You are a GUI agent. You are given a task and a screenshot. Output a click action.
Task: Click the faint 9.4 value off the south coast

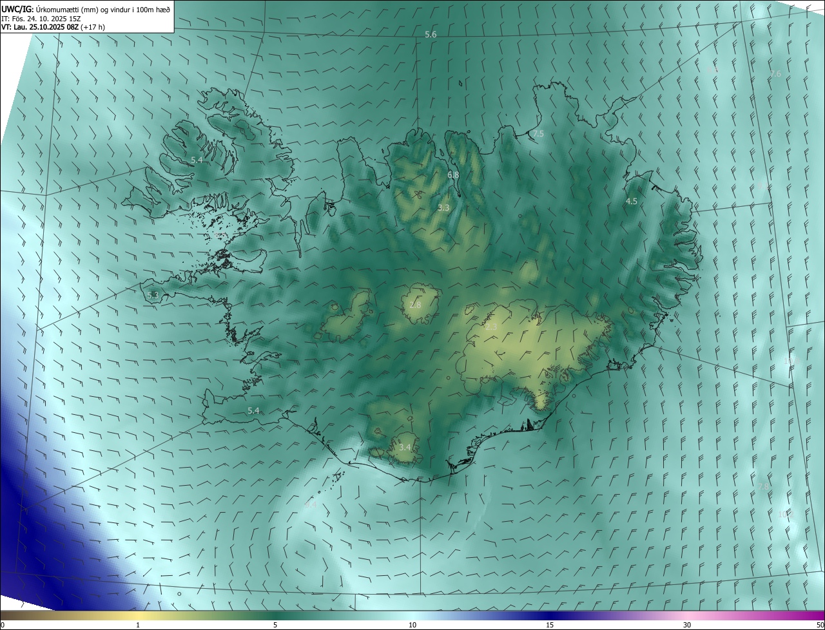click(310, 505)
